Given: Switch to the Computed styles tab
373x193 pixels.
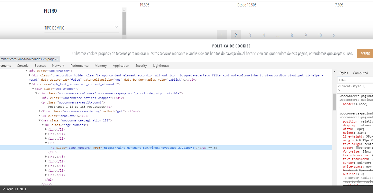Looking at the screenshot, I should pyautogui.click(x=360, y=73).
